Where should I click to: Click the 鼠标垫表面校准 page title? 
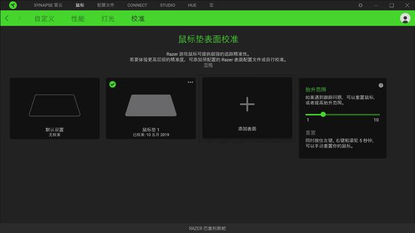point(208,39)
